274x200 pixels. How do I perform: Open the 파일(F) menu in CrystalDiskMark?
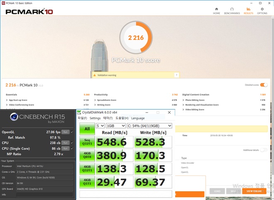pos(82,118)
